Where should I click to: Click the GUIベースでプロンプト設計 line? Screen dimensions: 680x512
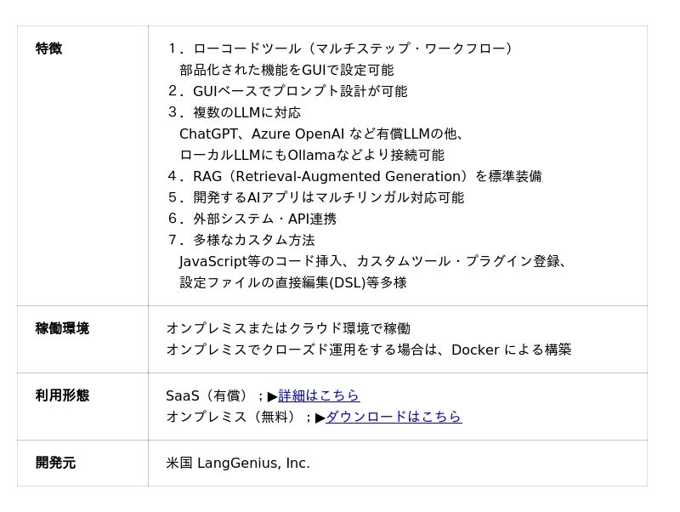pyautogui.click(x=287, y=91)
